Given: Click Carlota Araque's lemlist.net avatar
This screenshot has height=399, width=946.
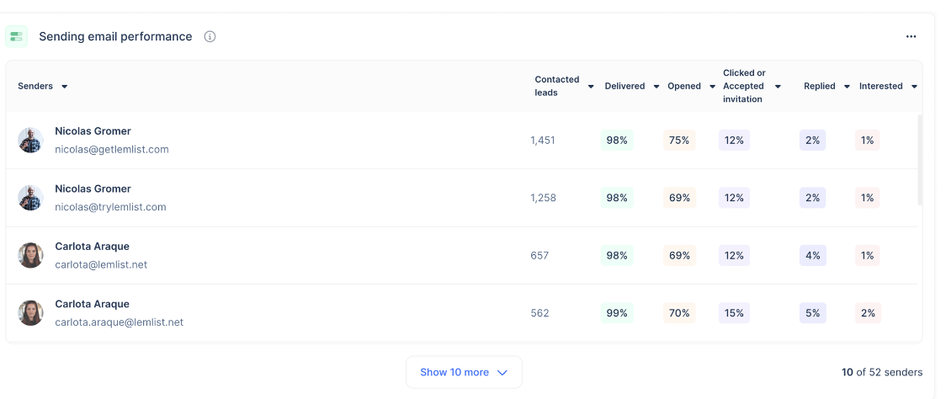Looking at the screenshot, I should click(30, 255).
